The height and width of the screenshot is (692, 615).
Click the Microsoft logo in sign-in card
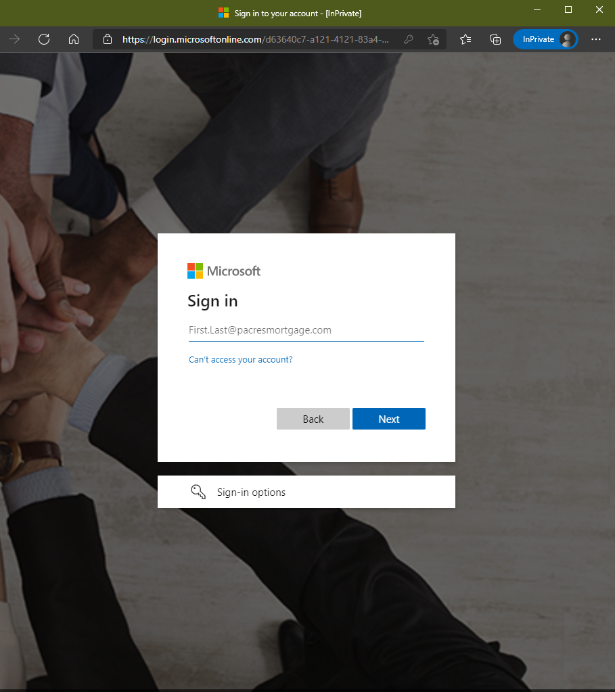pyautogui.click(x=224, y=271)
